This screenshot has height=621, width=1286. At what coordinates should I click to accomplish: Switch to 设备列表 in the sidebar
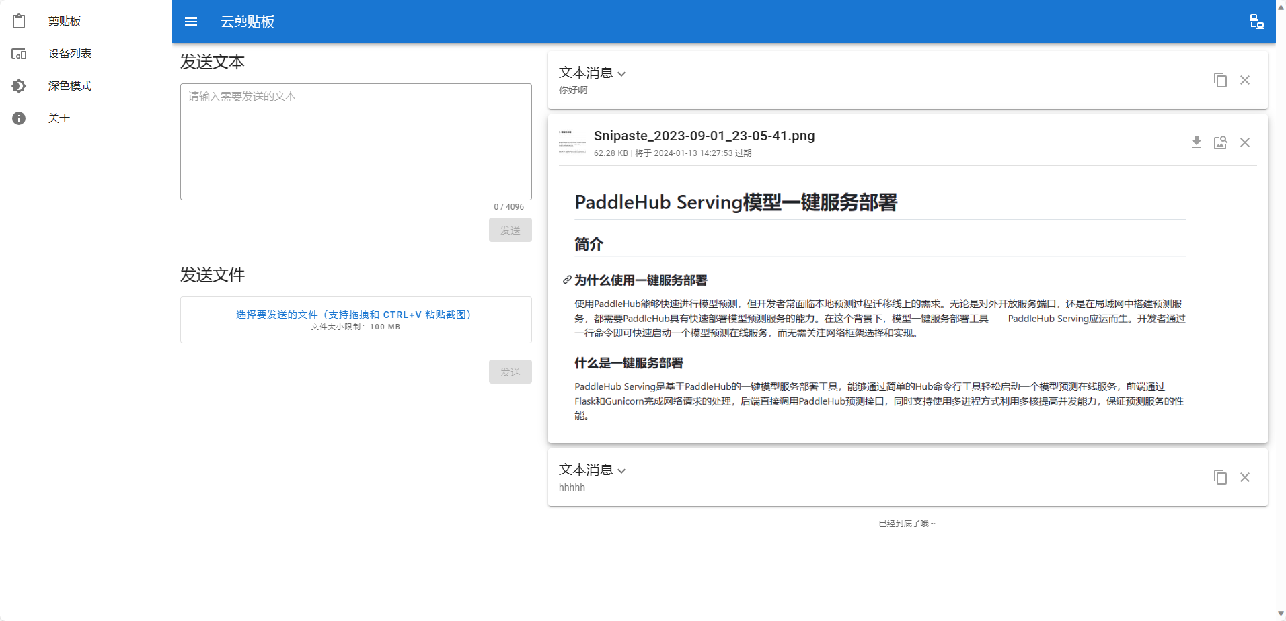click(x=69, y=54)
